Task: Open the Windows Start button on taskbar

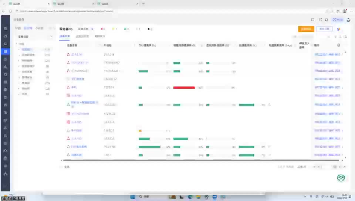Action: pos(132,197)
